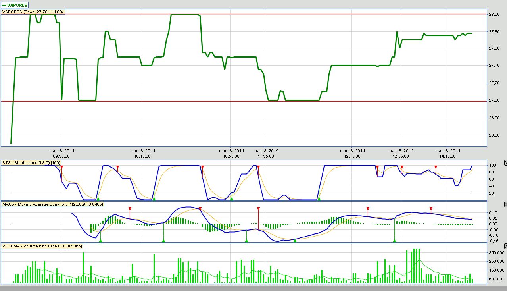Click last red sell marker on Stochastic panel
This screenshot has width=507, height=291.
(x=436, y=167)
